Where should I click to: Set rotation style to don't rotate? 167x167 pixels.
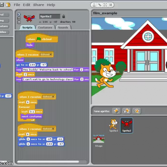coord(19,22)
